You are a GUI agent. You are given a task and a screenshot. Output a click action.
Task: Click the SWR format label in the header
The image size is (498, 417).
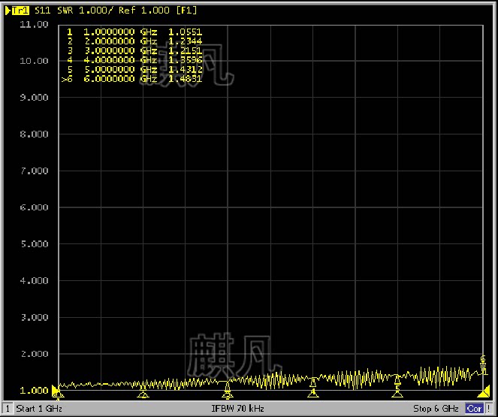(x=65, y=11)
